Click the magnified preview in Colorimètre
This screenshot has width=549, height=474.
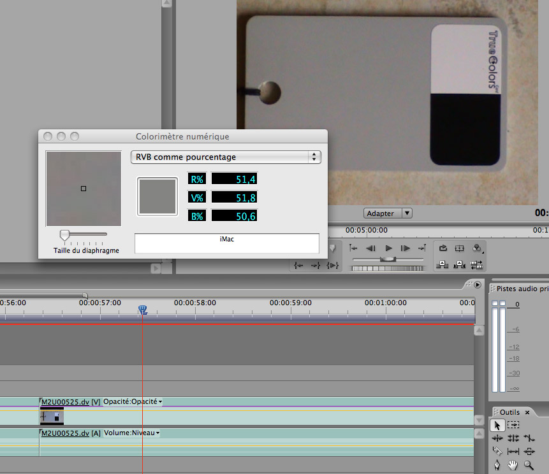pyautogui.click(x=84, y=189)
